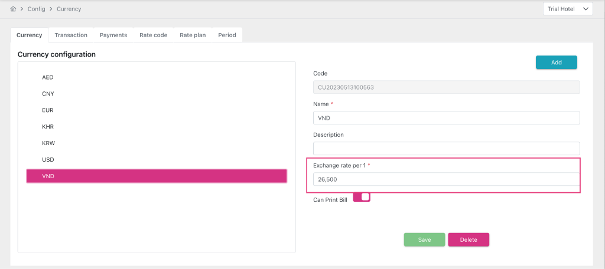Click the green Save button
Image resolution: width=605 pixels, height=269 pixels.
424,240
